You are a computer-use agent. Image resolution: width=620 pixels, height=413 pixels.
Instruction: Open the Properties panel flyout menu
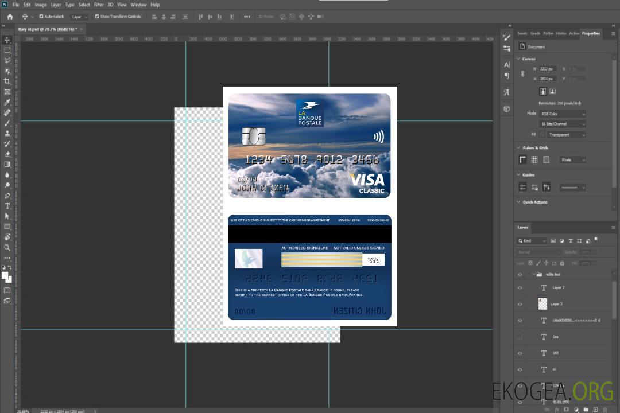pyautogui.click(x=613, y=34)
